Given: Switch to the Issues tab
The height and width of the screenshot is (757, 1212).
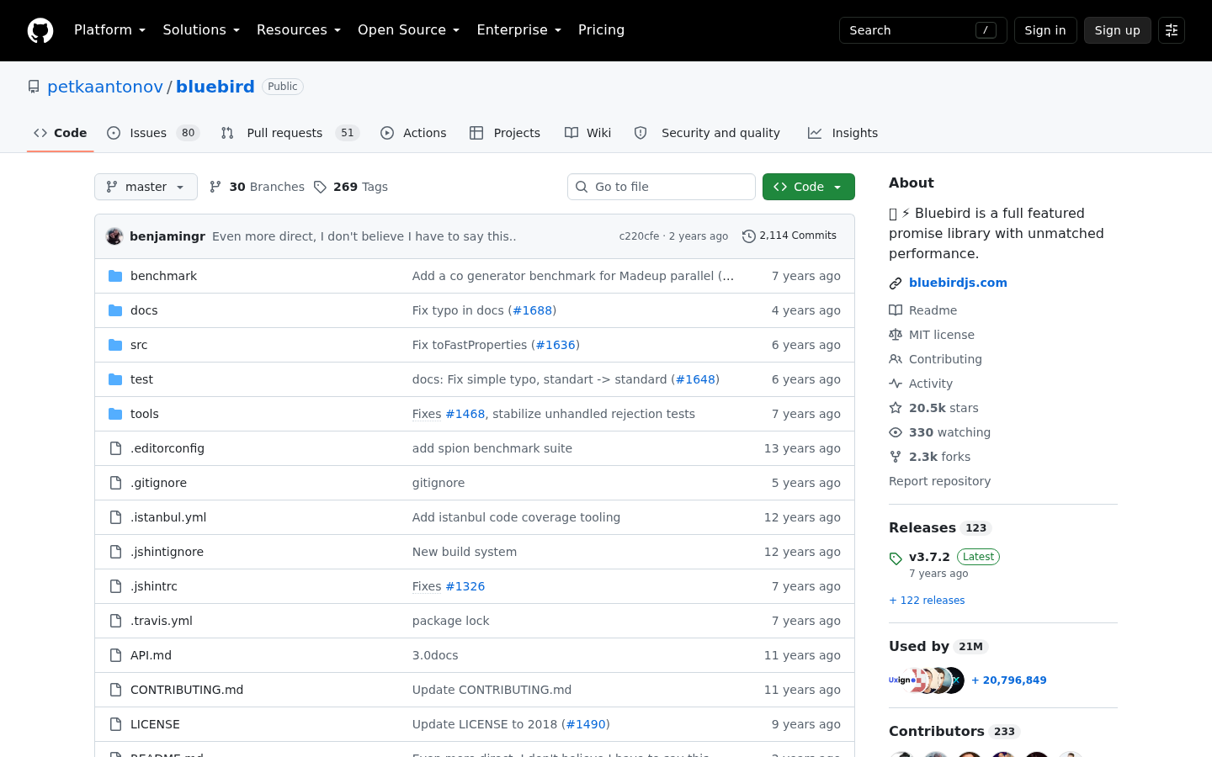Looking at the screenshot, I should (x=153, y=133).
